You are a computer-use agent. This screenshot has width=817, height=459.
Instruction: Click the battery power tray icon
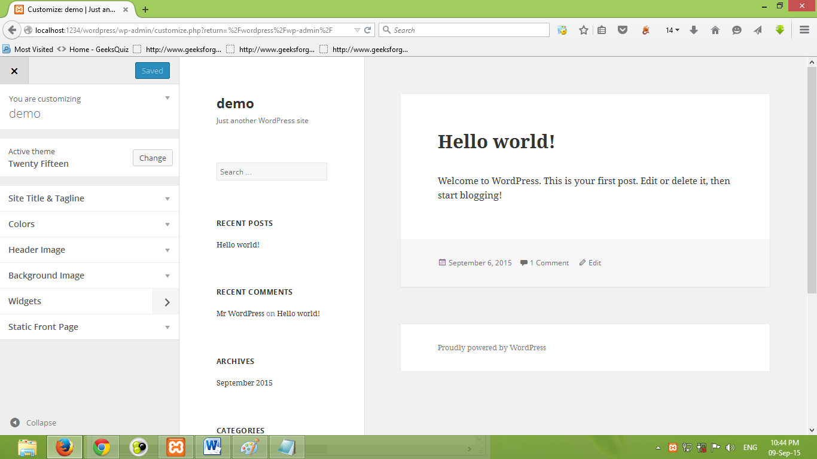pyautogui.click(x=701, y=447)
